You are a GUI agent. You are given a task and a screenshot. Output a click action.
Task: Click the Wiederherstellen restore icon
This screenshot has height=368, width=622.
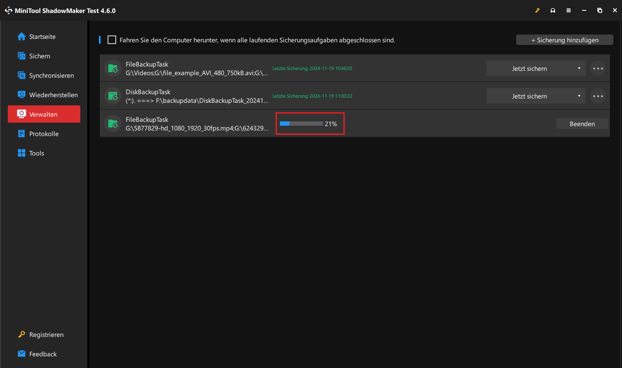click(22, 95)
